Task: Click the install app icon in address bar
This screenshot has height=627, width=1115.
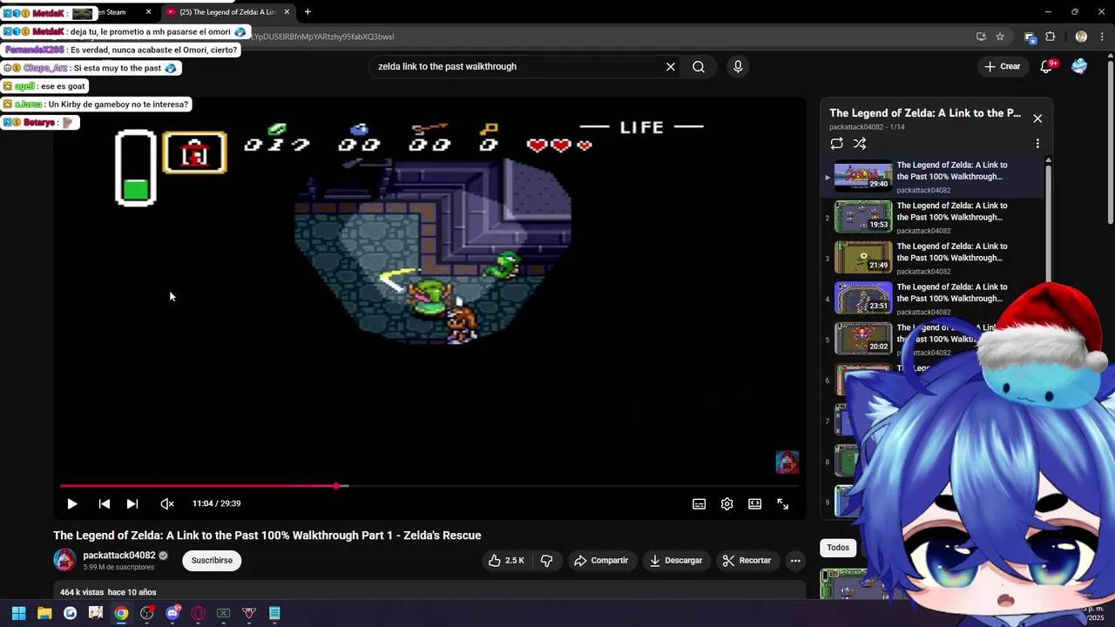Action: click(981, 37)
